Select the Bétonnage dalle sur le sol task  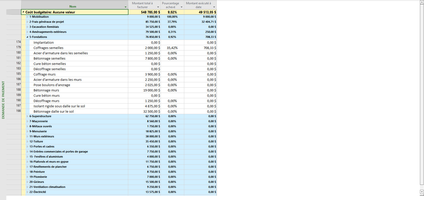pos(54,112)
